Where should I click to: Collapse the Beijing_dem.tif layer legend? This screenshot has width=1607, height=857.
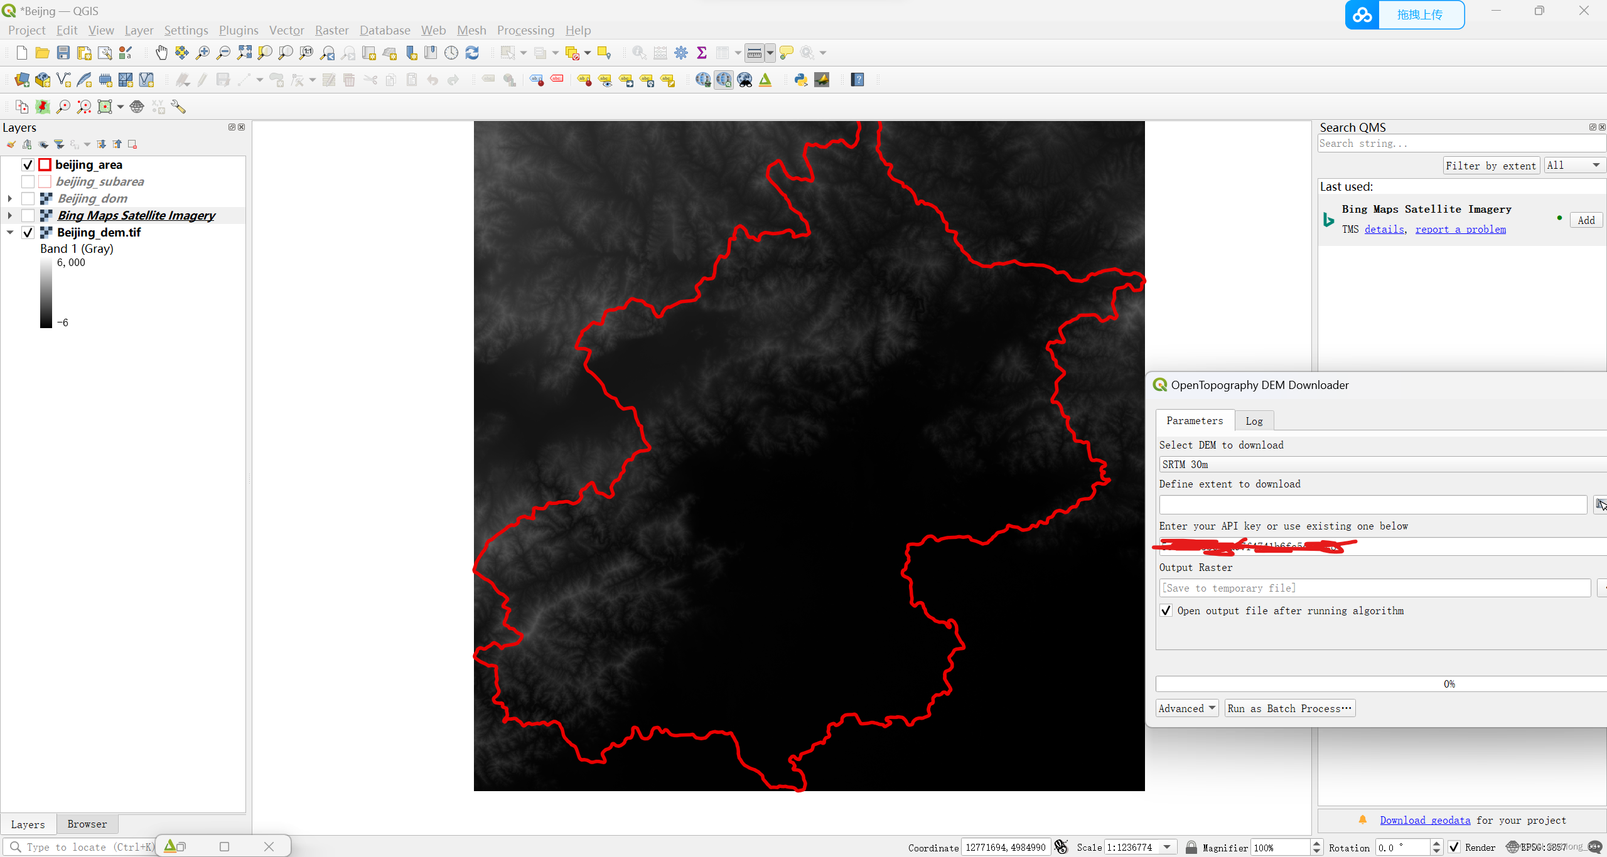pyautogui.click(x=10, y=233)
